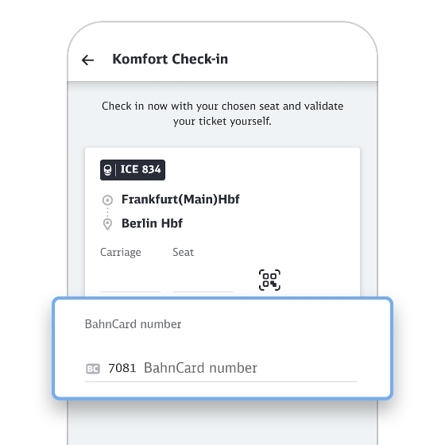
Task: Click the Berlin Hbf station name
Action: point(152,223)
